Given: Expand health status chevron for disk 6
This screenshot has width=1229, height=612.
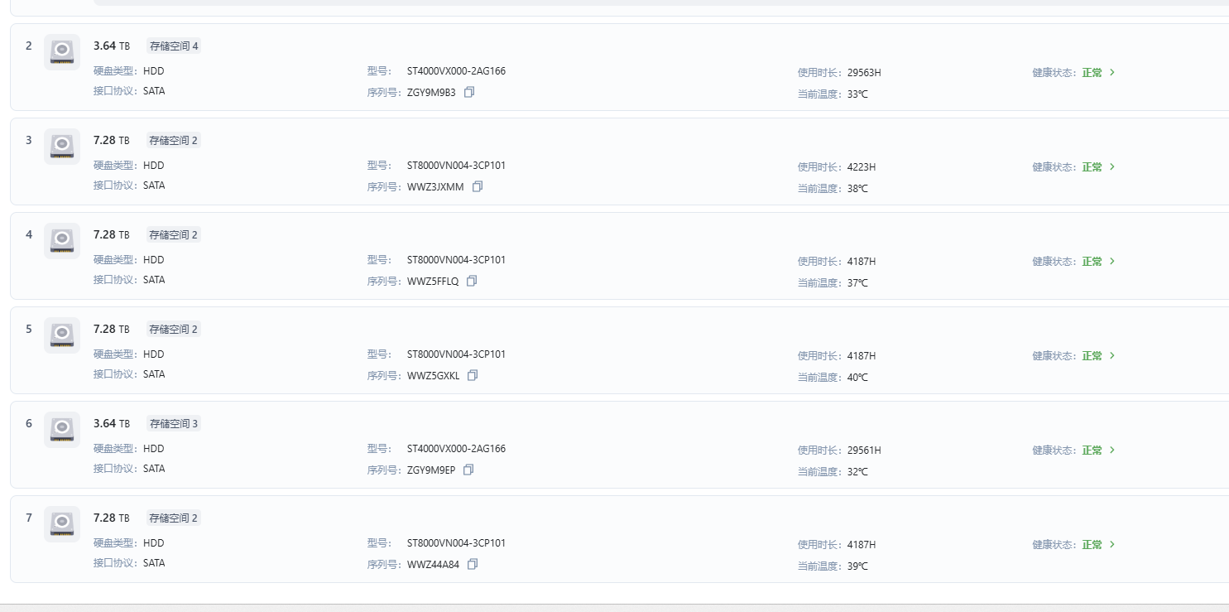Looking at the screenshot, I should click(1111, 450).
